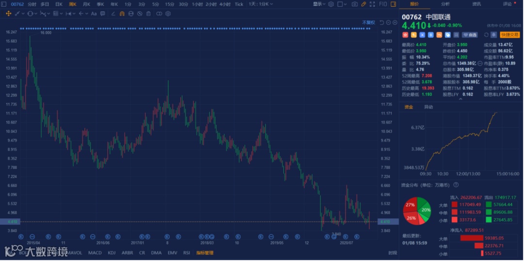Click the linked-circles drawing icon
Viewport: 524px width, 261px height.
point(160,14)
